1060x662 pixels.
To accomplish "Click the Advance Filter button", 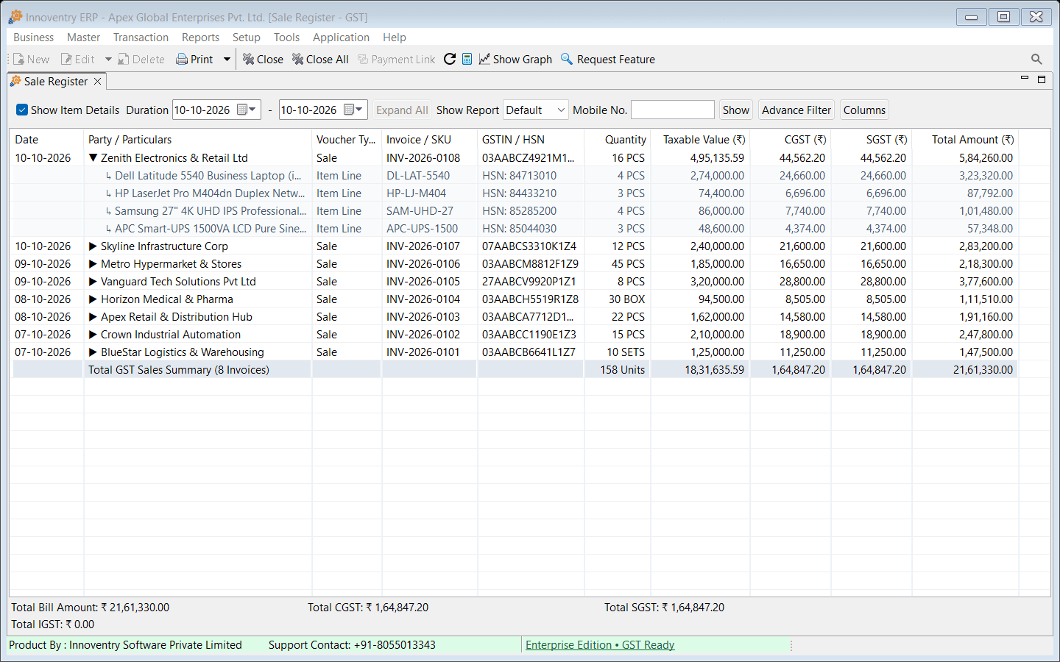I will (796, 110).
